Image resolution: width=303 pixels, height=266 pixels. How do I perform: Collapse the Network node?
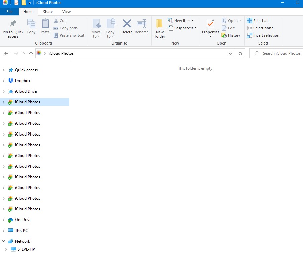coord(3,241)
